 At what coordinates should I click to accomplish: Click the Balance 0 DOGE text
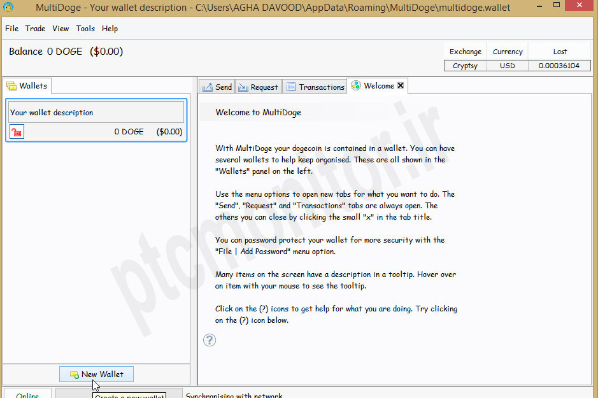point(45,52)
